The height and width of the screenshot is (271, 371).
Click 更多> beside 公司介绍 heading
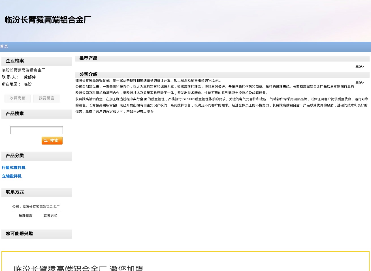tap(360, 82)
